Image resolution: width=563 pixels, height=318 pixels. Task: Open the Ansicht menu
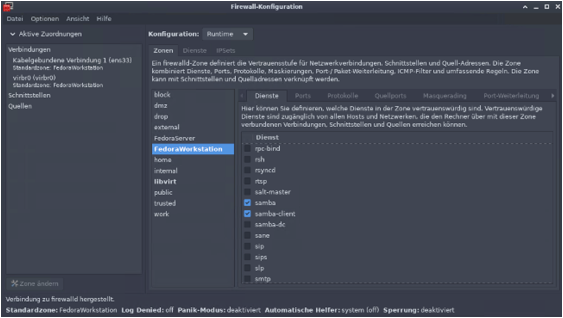click(78, 19)
